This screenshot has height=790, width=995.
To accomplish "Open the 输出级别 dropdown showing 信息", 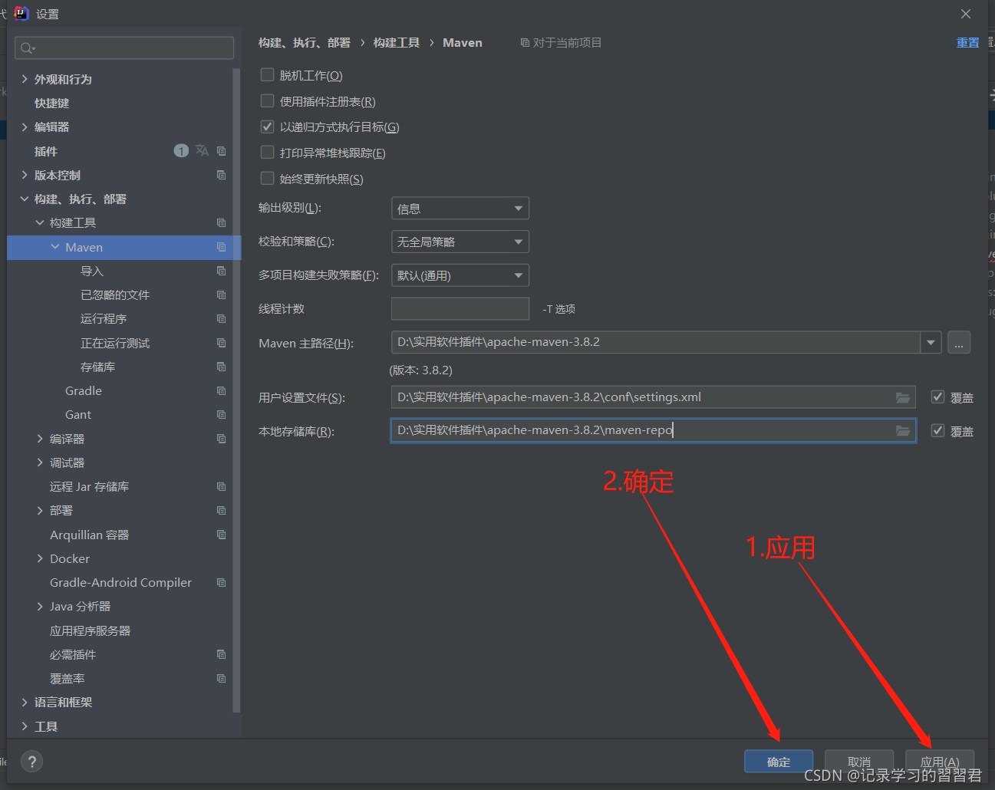I will pyautogui.click(x=460, y=209).
